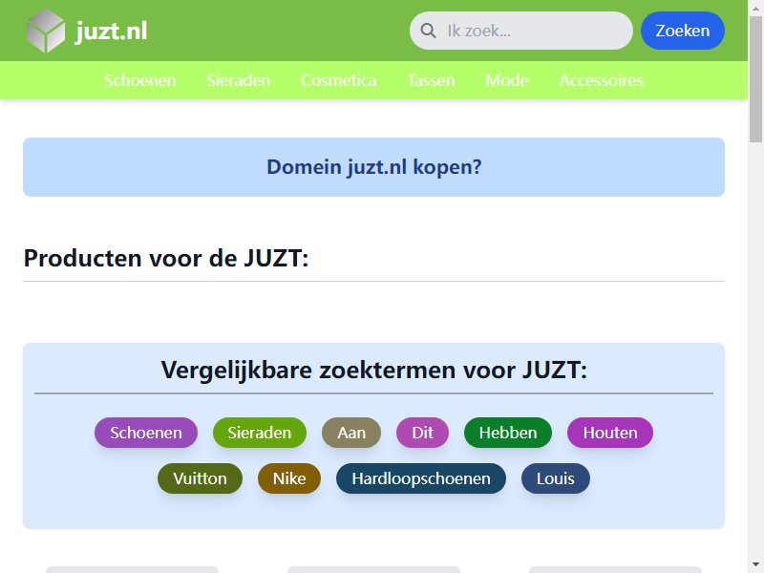Image resolution: width=764 pixels, height=573 pixels.
Task: Open the Sieraden navigation menu item
Action: 238,80
